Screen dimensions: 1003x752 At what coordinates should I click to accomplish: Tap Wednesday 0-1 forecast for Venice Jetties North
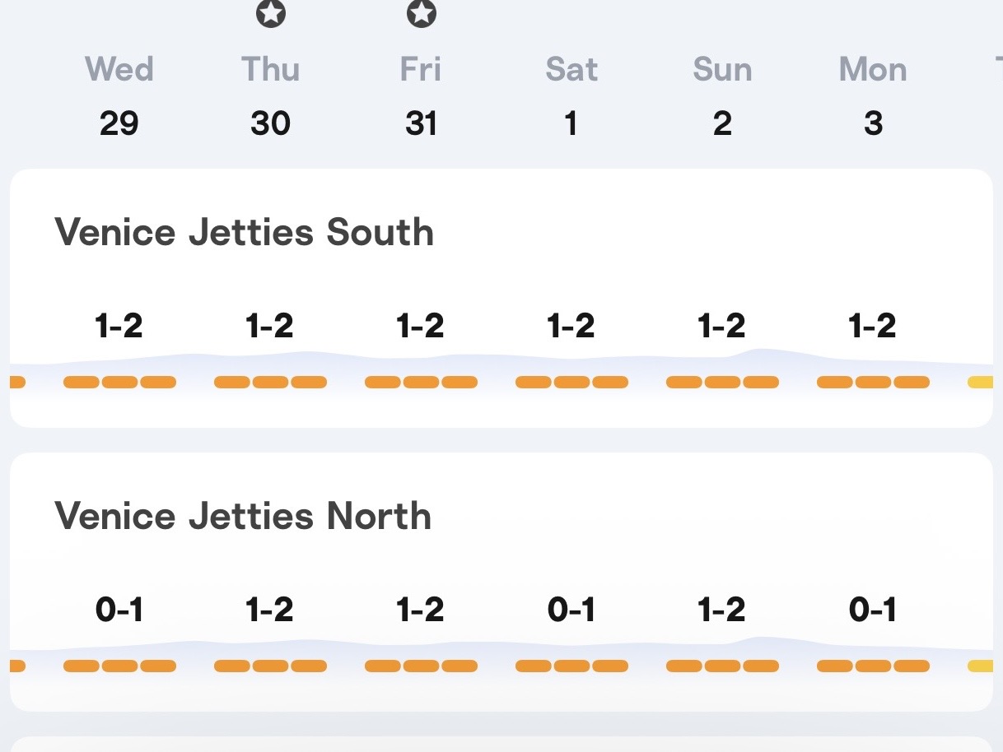(x=119, y=610)
